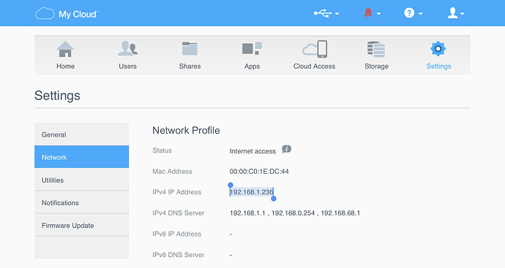This screenshot has width=505, height=268.
Task: Click the Settings page heading
Action: [x=57, y=96]
